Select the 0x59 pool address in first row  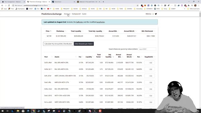coord(48,63)
